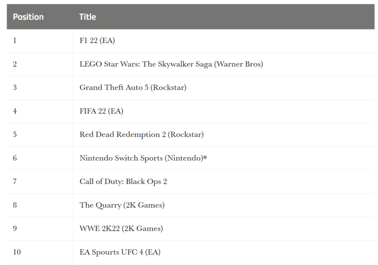The image size is (378, 265).
Task: Click LEGO Star Wars: The Skywalker Saga entry
Action: click(171, 64)
